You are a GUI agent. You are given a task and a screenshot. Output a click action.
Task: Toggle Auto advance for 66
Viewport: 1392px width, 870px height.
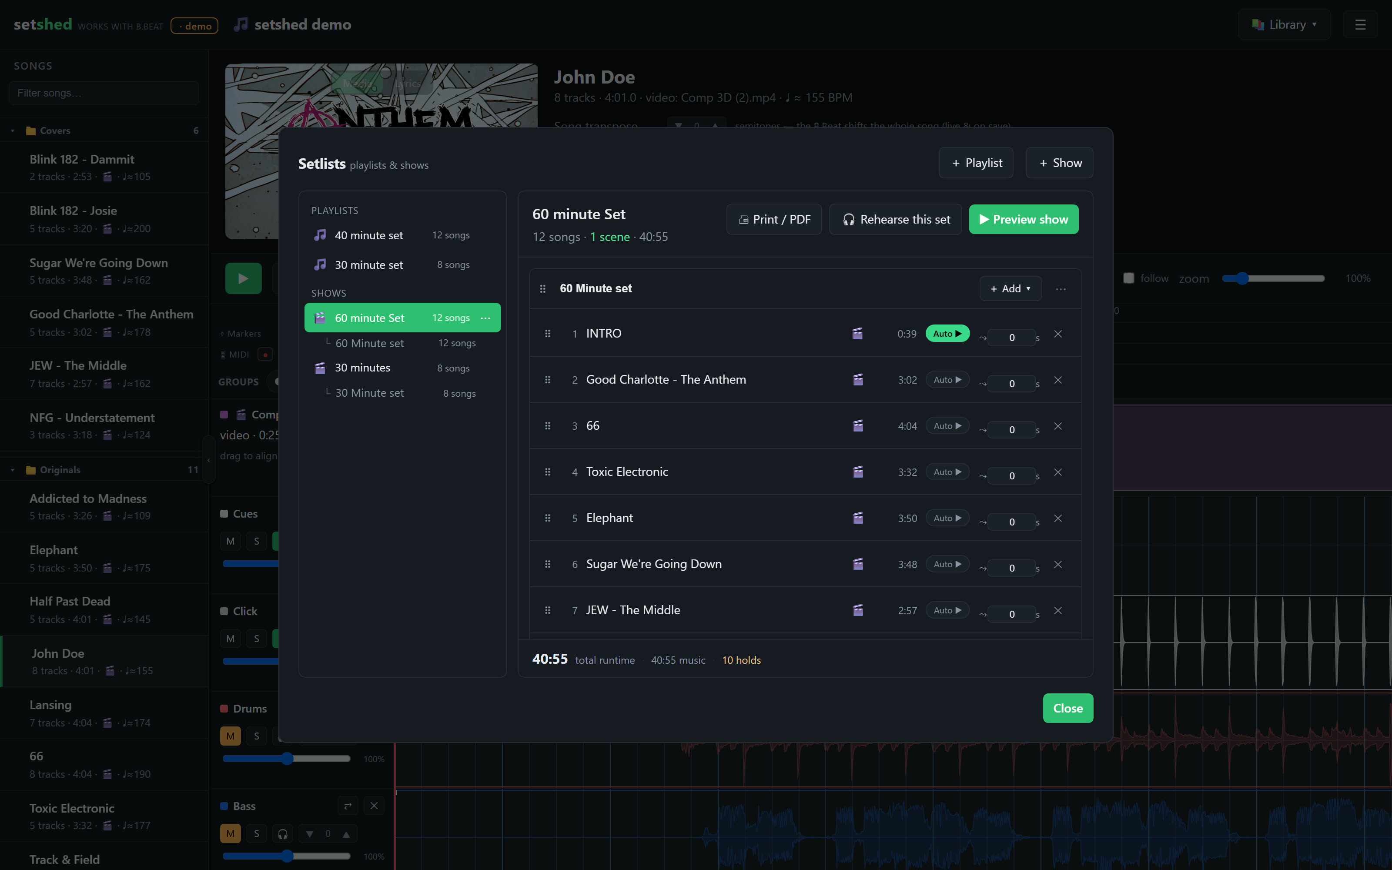(x=947, y=426)
